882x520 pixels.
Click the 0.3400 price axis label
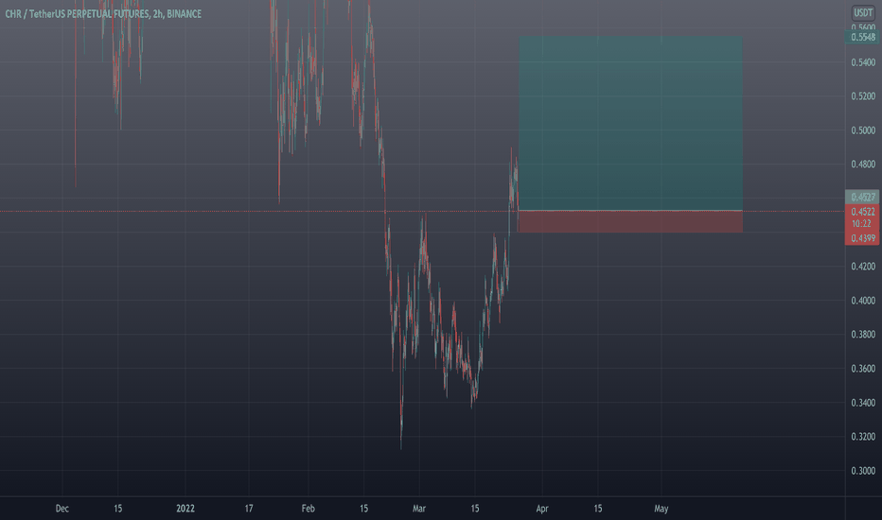(863, 403)
